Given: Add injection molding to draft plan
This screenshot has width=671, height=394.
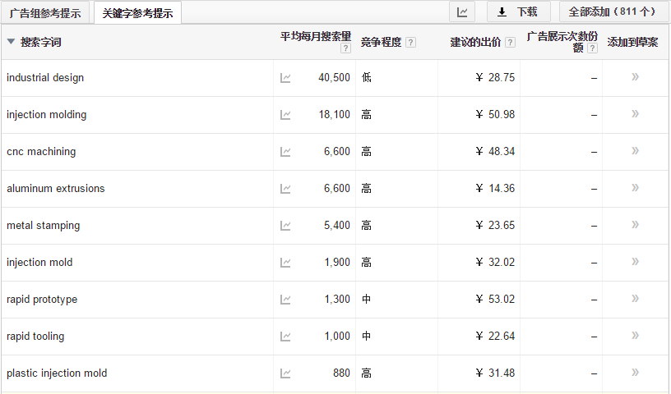Looking at the screenshot, I should (x=635, y=113).
